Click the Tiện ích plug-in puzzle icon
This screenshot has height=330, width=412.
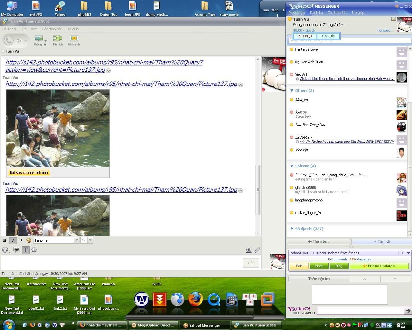[x=58, y=40]
